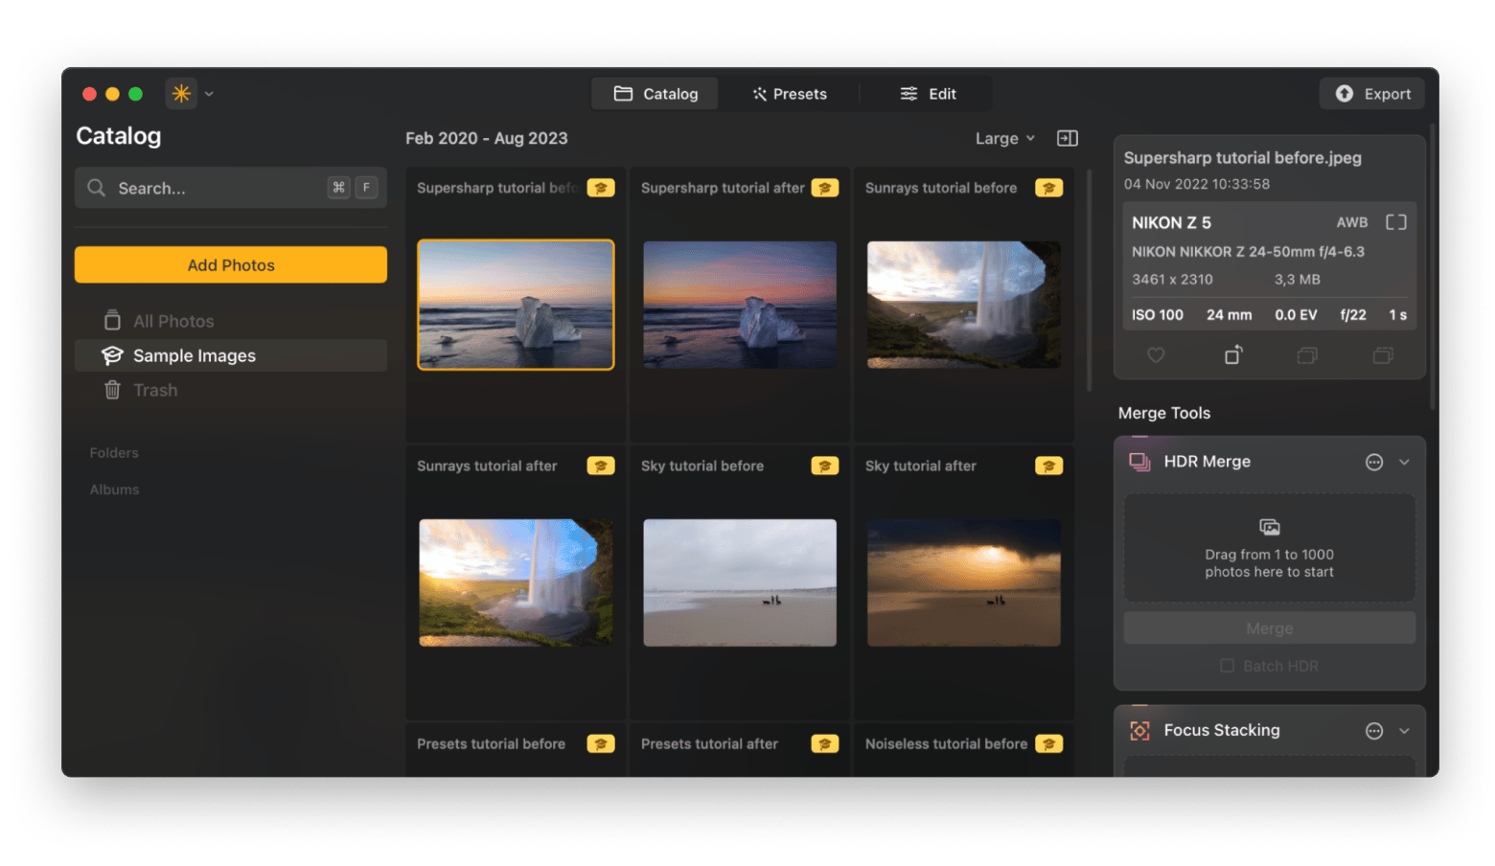Viewport: 1495px width, 866px height.
Task: Click the Trash icon in sidebar
Action: pyautogui.click(x=113, y=391)
